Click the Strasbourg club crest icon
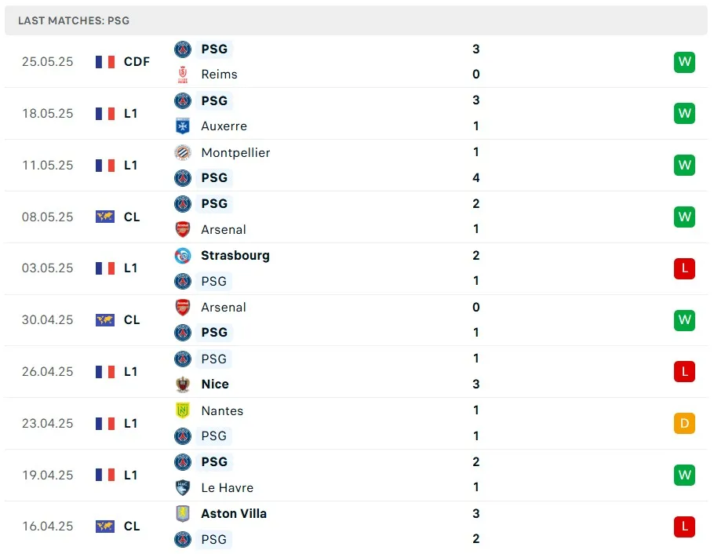The width and height of the screenshot is (714, 554). 183,256
